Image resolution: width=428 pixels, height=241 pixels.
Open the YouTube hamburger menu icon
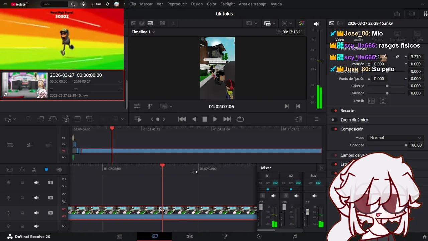tap(5, 4)
